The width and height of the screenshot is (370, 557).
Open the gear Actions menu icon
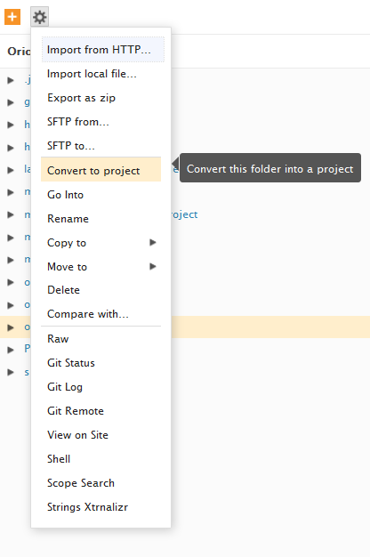coord(39,17)
